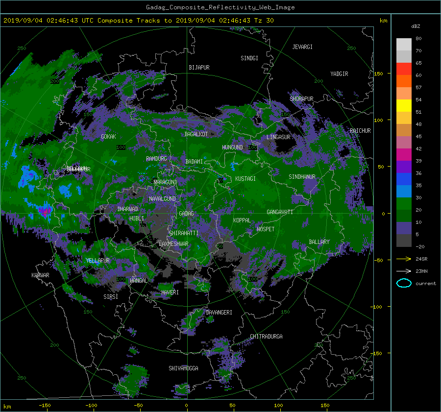Viewport: 441px width, 412px height.
Task: Click the dark gray 5 dBZ swatch
Action: (x=404, y=240)
